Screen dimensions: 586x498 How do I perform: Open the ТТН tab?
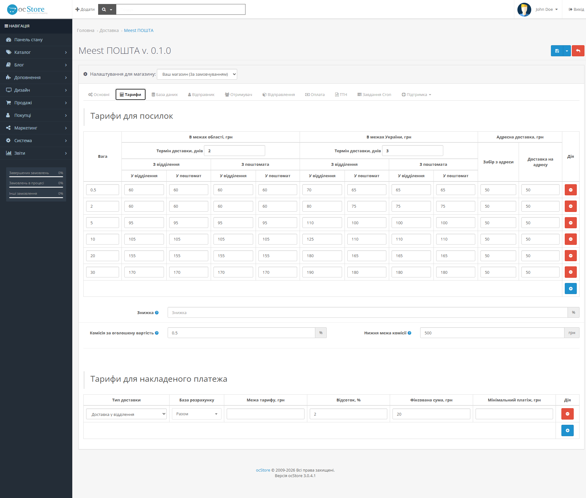click(x=341, y=95)
